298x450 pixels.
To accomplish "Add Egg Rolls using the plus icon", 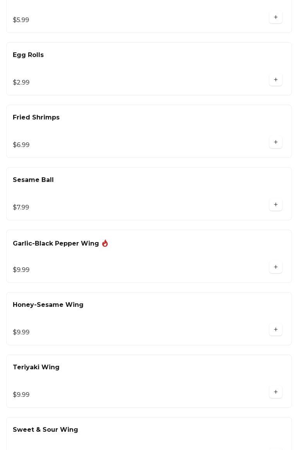I will click(x=276, y=80).
